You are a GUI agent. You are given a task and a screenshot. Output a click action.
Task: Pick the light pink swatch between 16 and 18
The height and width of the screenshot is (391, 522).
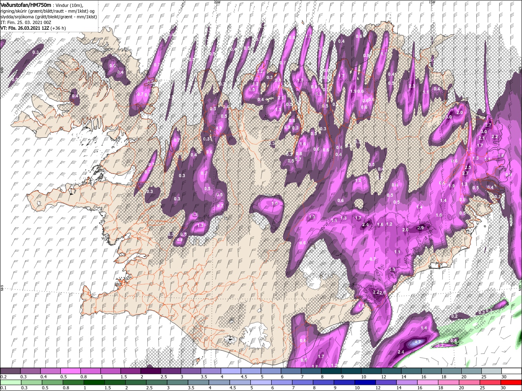(427, 382)
